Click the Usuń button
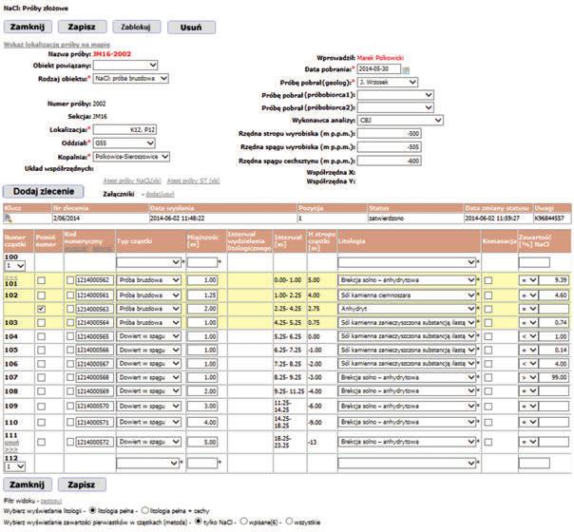 (x=191, y=28)
